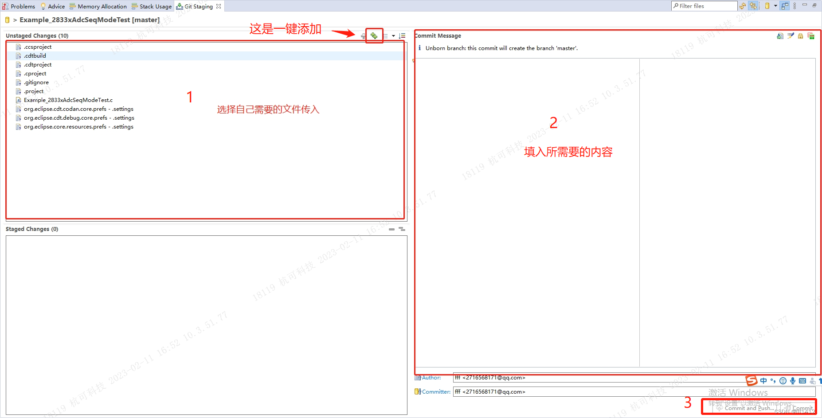
Task: Switch to the Memory Allocation tab
Action: tap(101, 6)
